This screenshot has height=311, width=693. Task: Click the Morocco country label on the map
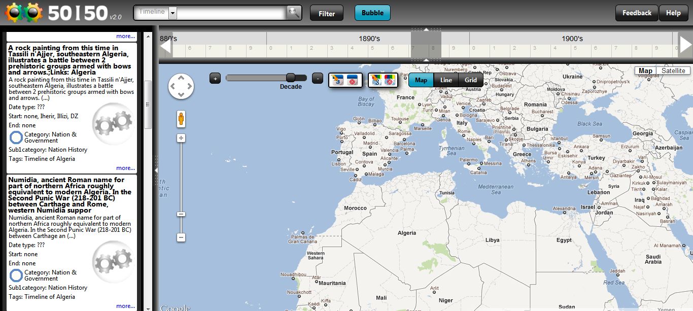coord(355,208)
